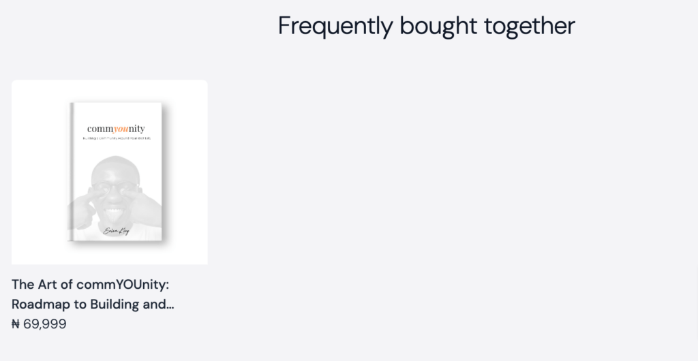Click the hand on the cover portrait
This screenshot has width=698, height=361.
[x=82, y=210]
